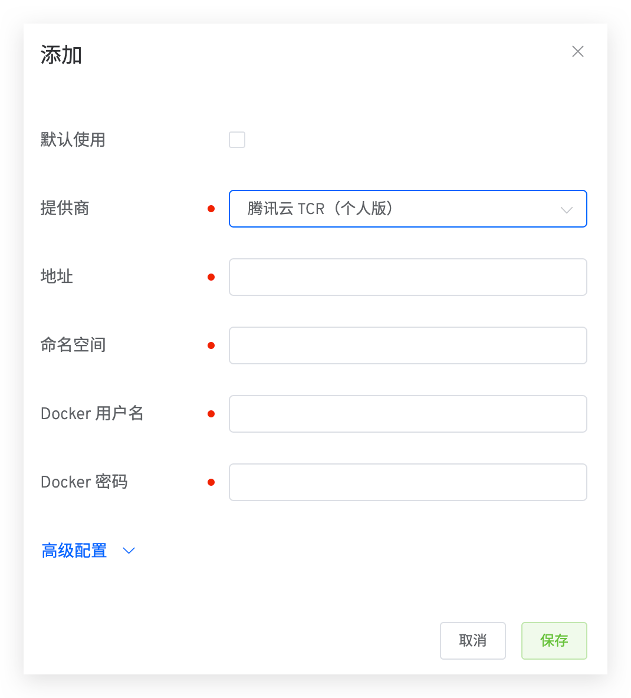The width and height of the screenshot is (631, 698).
Task: Close the 添加 dialog with the X icon
Action: [578, 52]
